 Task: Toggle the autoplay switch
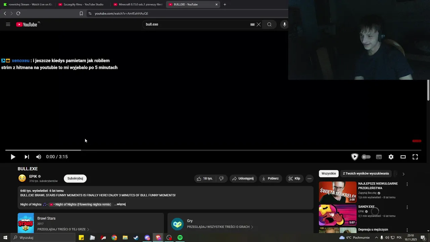pyautogui.click(x=366, y=157)
